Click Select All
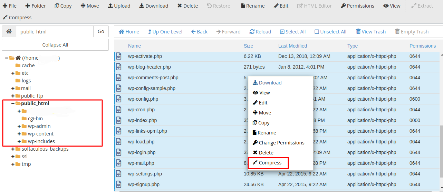443x192 pixels. [x=293, y=32]
